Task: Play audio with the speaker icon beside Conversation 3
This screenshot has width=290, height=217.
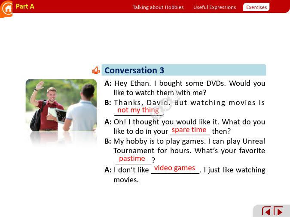Action: point(96,70)
